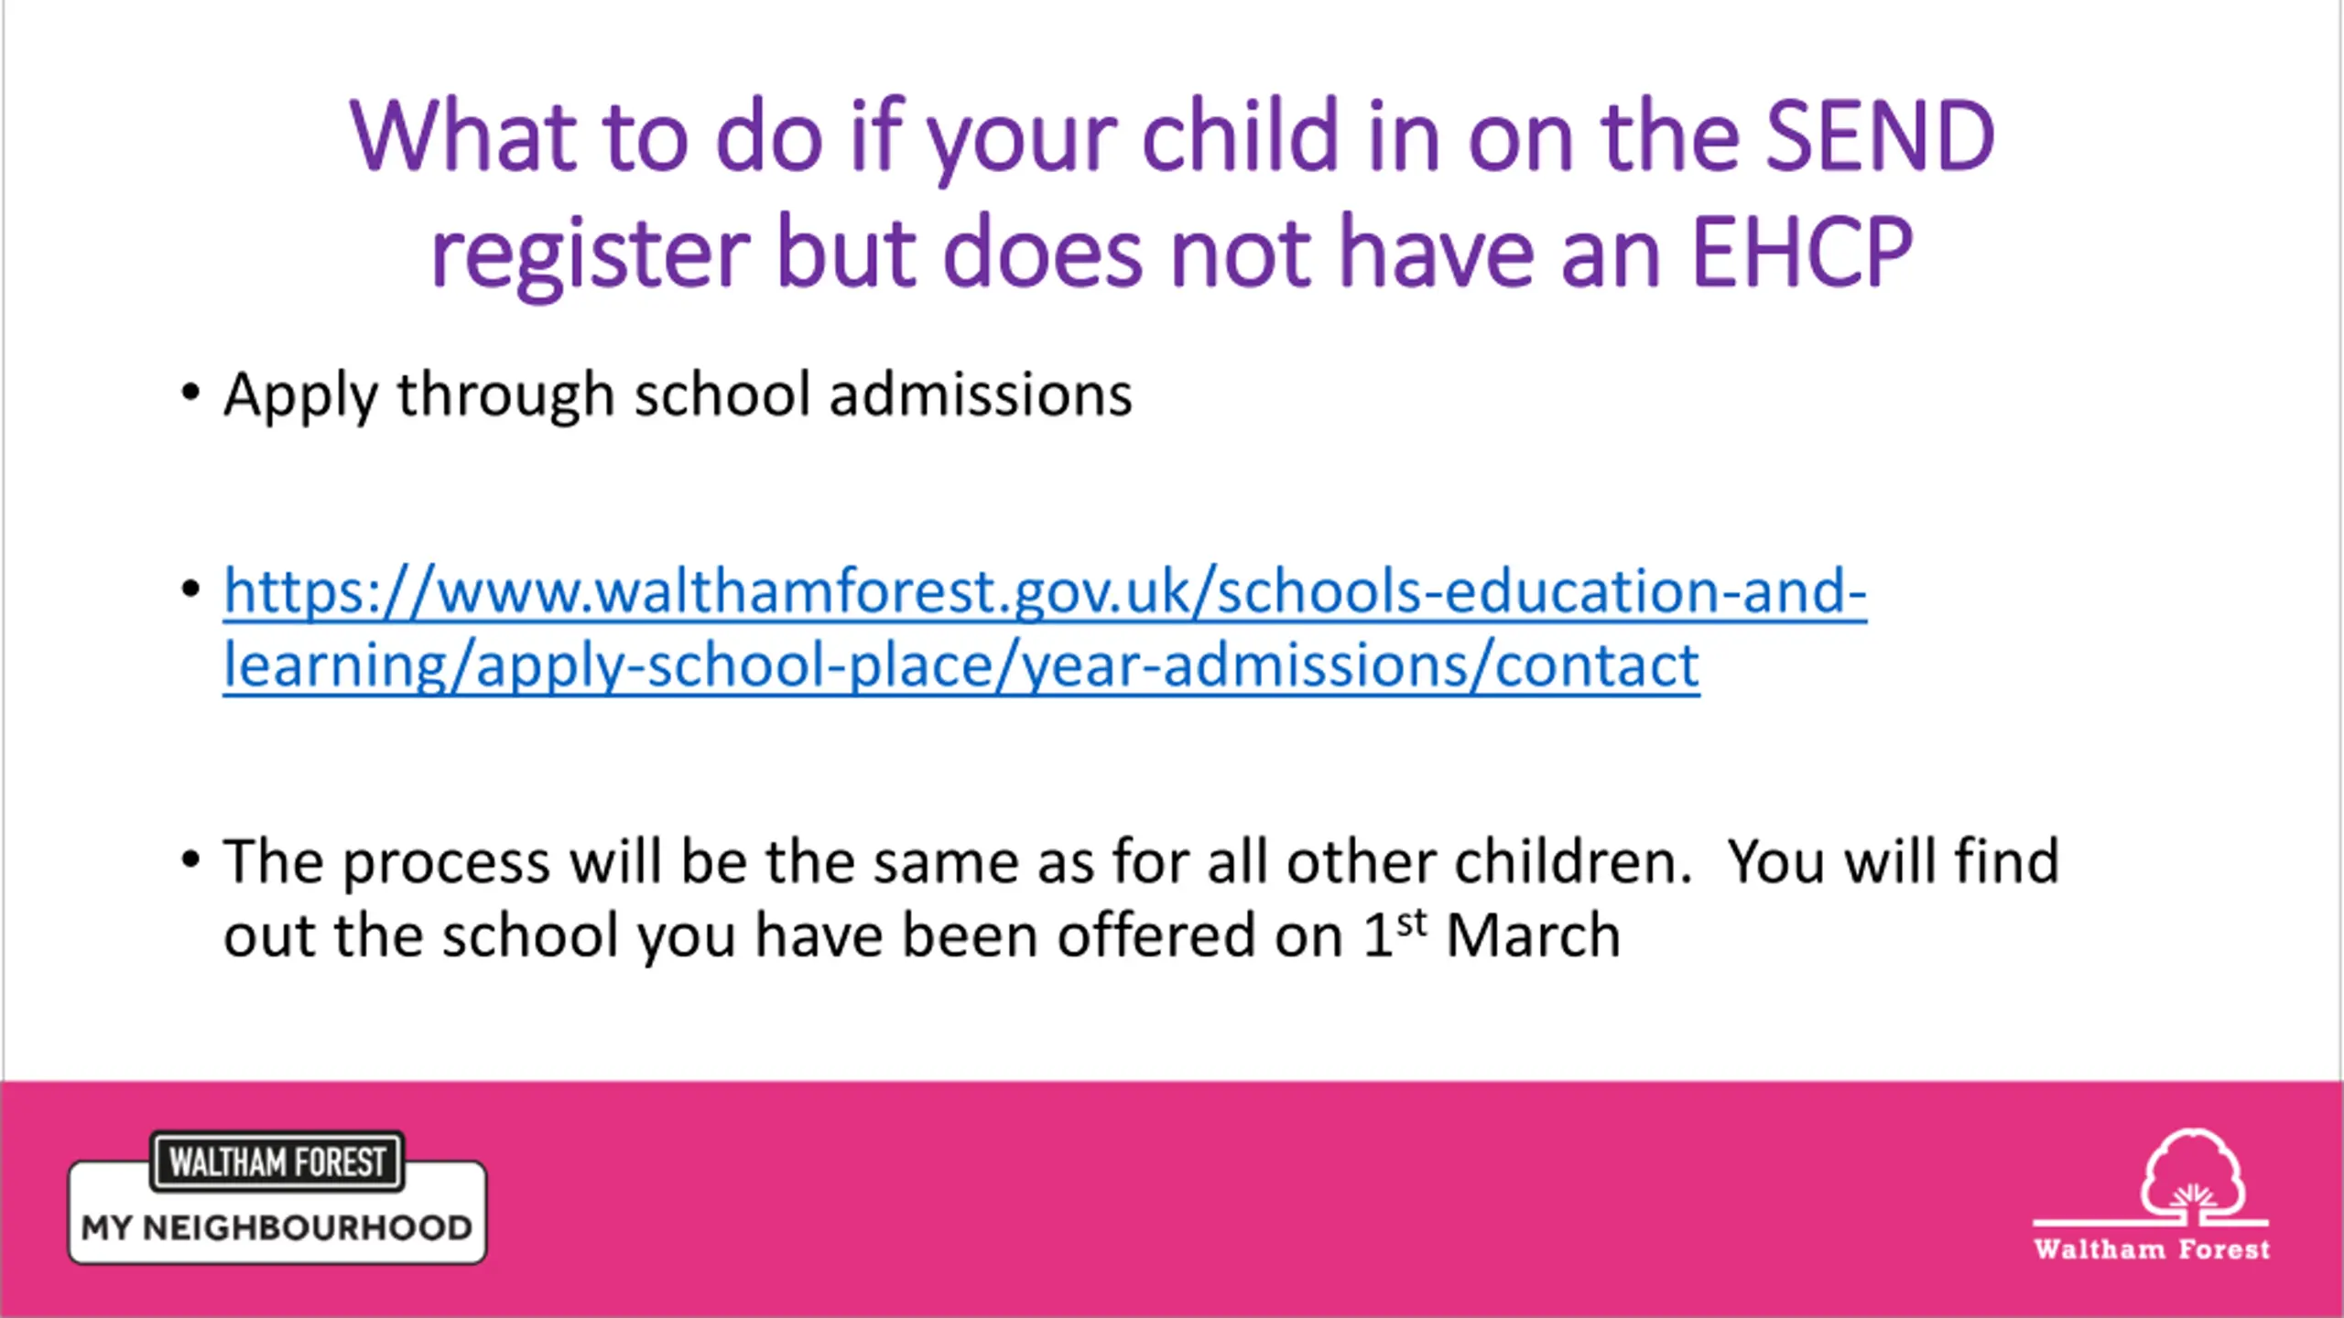The height and width of the screenshot is (1318, 2344).
Task: Click 'You will find' sentence text
Action: coord(1893,862)
